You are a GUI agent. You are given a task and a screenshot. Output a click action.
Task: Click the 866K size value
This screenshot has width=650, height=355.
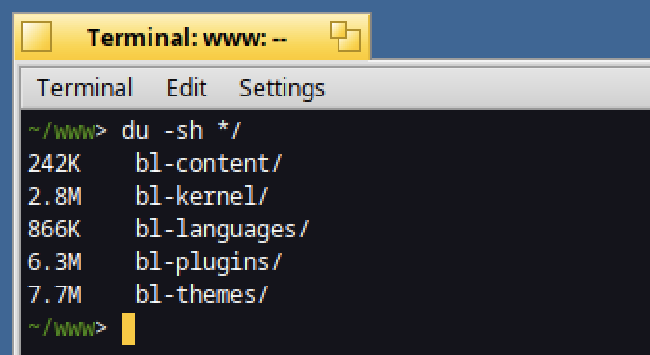(x=54, y=230)
